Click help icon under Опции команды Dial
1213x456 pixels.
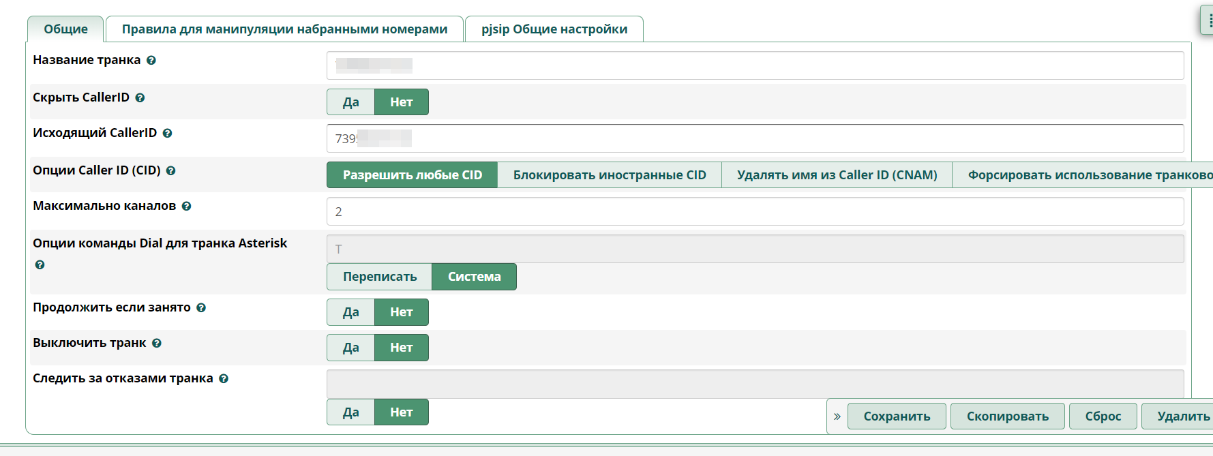(40, 265)
